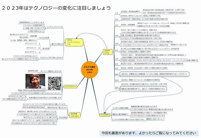
Task: Click the 'G7サミット' May node
Action: click(x=147, y=42)
